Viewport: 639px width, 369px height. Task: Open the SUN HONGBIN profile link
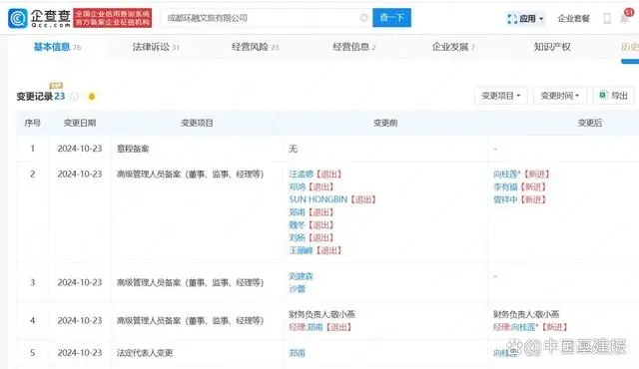click(x=319, y=199)
